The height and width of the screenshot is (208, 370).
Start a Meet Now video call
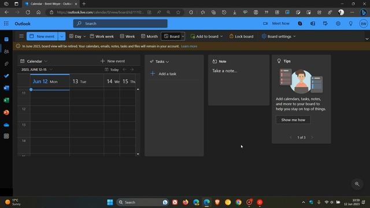(x=276, y=23)
